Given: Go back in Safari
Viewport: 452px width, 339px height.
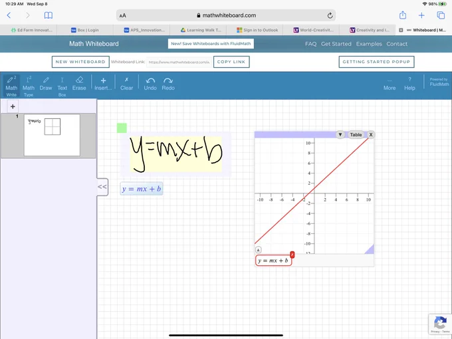Looking at the screenshot, I should tap(9, 15).
